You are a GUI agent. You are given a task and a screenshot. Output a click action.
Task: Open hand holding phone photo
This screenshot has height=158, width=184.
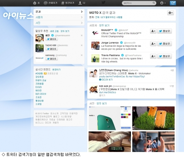[x=154, y=142]
